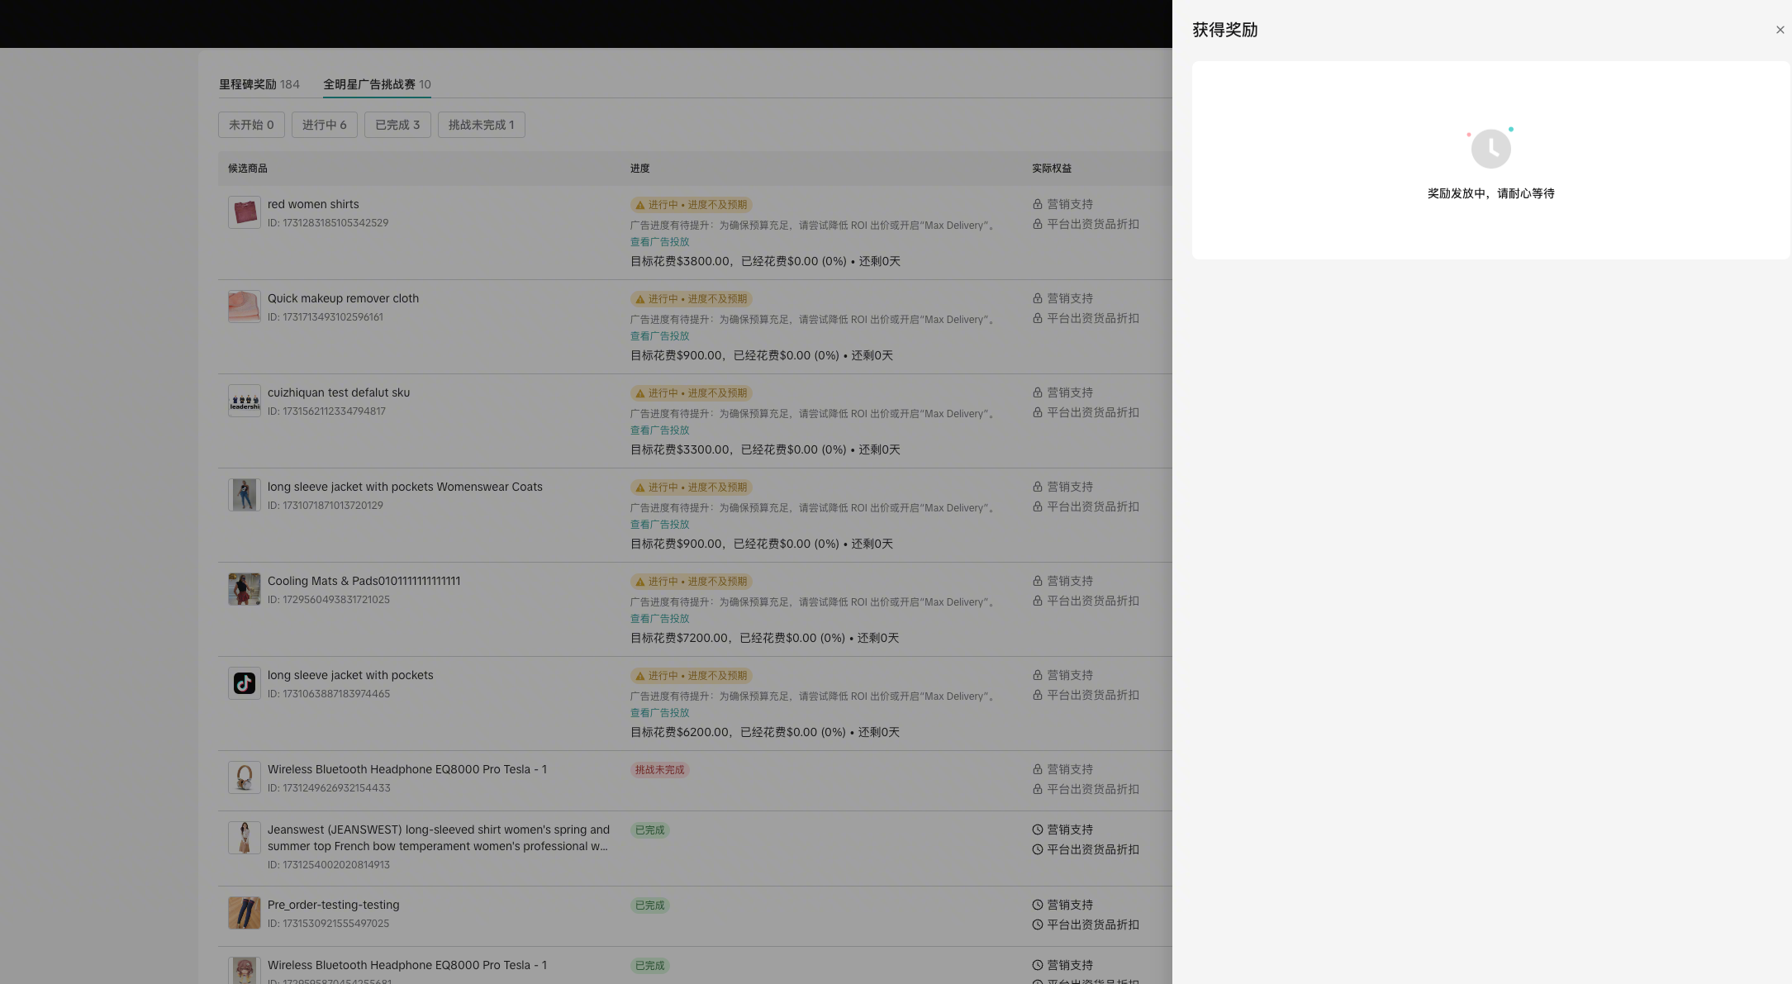
Task: Filter by 进行中 6
Action: [324, 125]
